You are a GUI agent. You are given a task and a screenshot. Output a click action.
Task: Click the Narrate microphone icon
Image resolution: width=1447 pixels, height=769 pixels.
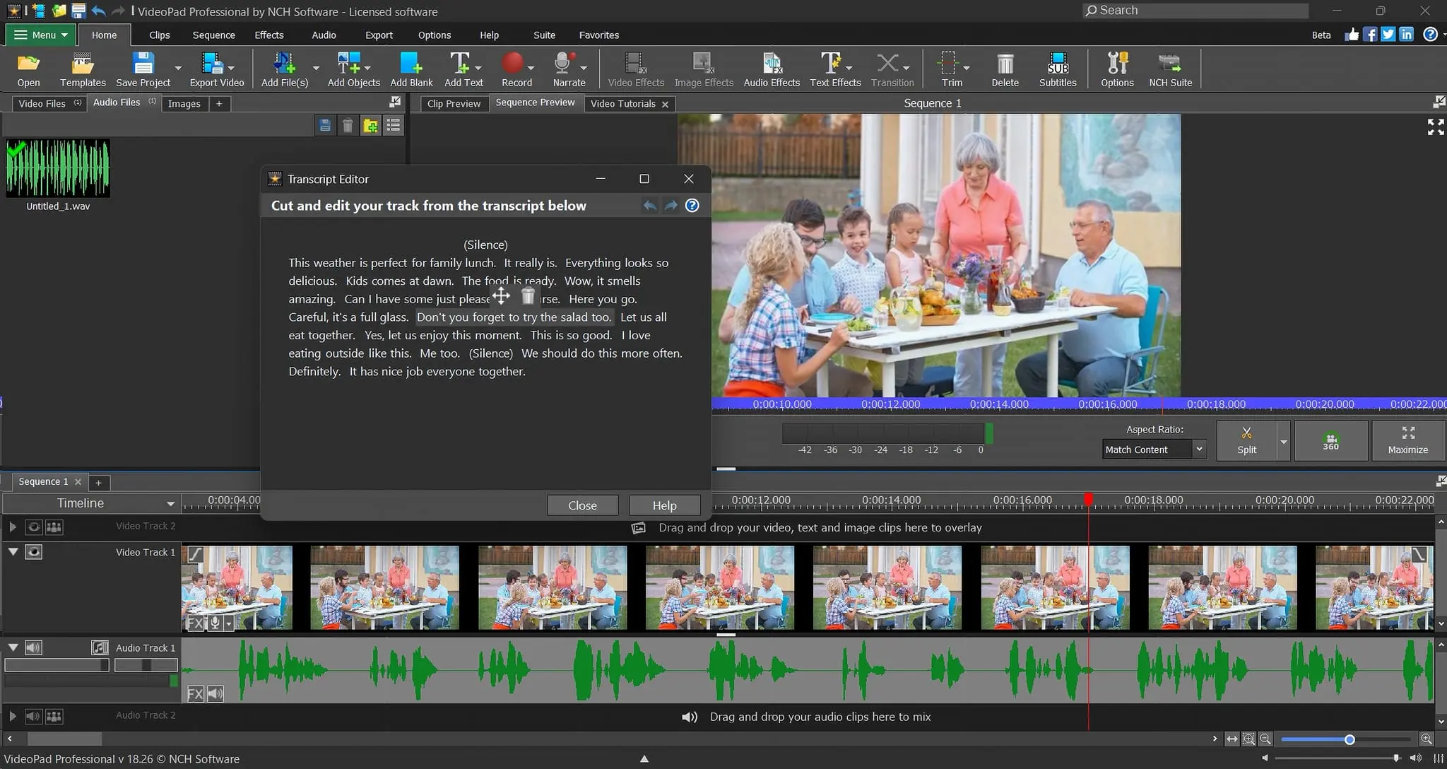point(563,64)
